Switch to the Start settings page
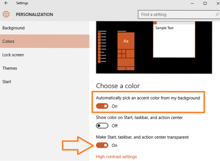 click(x=7, y=82)
